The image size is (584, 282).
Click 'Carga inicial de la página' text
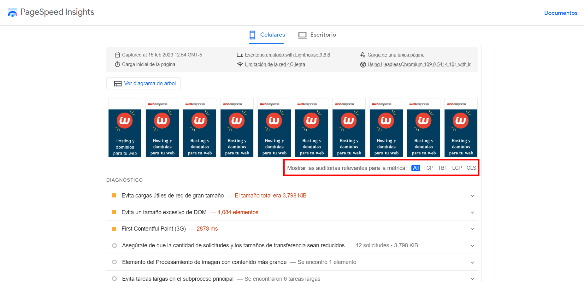coord(149,64)
